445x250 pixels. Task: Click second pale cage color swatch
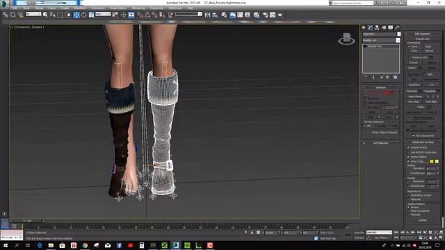pyautogui.click(x=437, y=161)
